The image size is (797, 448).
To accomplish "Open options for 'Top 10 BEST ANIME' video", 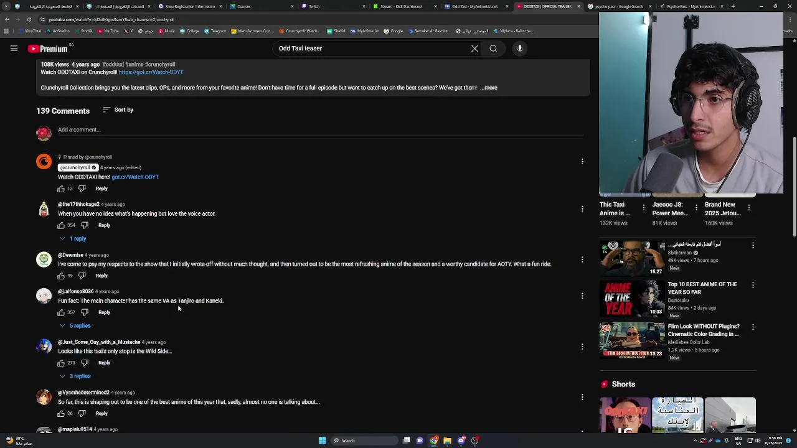I will pos(753,286).
